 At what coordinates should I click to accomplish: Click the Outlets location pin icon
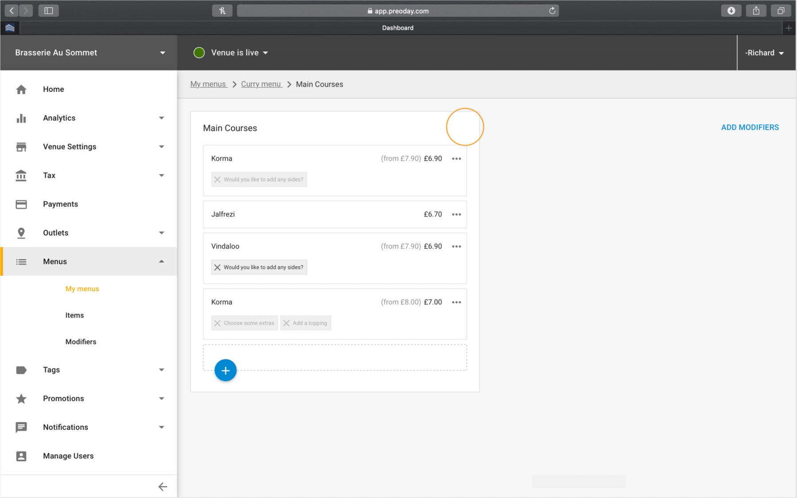(x=21, y=233)
